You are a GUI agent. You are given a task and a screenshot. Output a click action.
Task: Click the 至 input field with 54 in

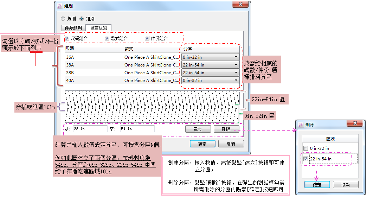[x=137, y=129]
